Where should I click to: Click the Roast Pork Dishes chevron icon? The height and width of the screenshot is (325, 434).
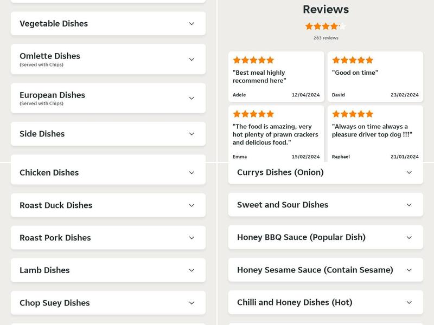(192, 238)
